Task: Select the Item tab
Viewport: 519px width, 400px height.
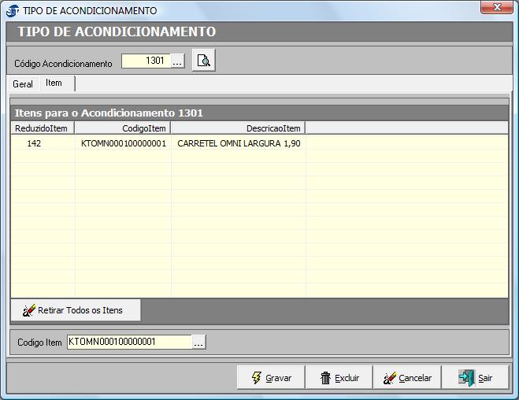Action: tap(54, 83)
